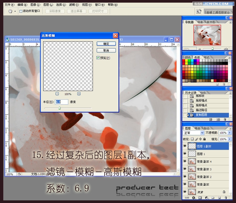Click the Gaussian blur preview area
The width and height of the screenshot is (236, 203).
68,66
